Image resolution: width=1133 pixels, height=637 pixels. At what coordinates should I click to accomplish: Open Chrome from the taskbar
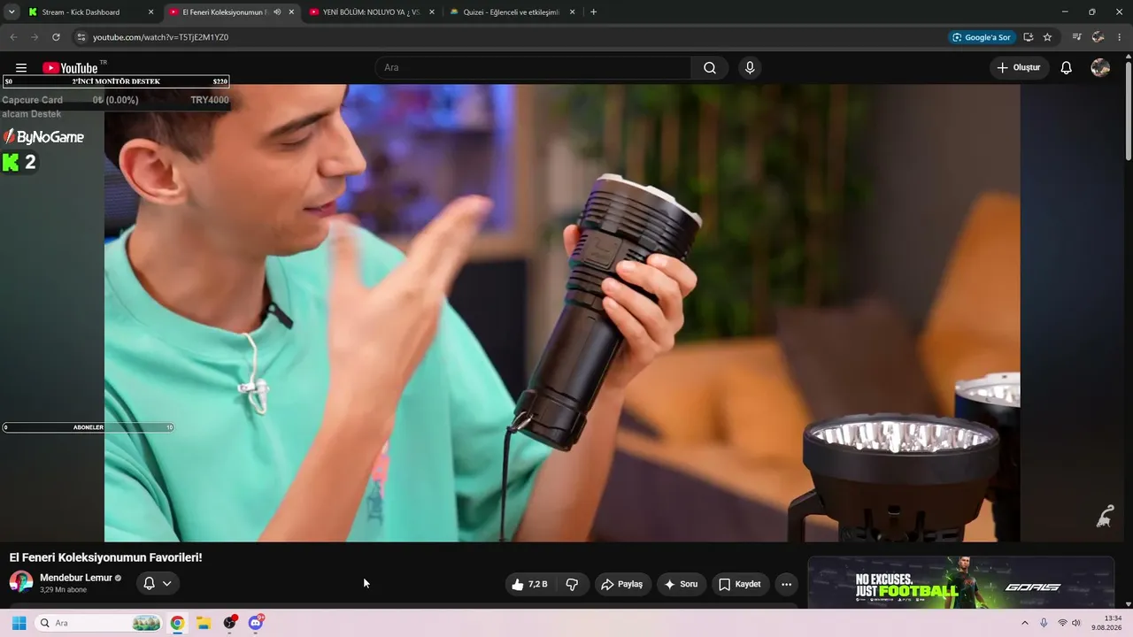[x=177, y=623]
